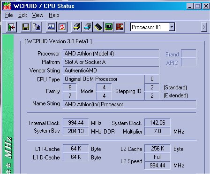Click the Vendor String 'AuthenticAMD'
210x174 pixels.
pos(111,71)
